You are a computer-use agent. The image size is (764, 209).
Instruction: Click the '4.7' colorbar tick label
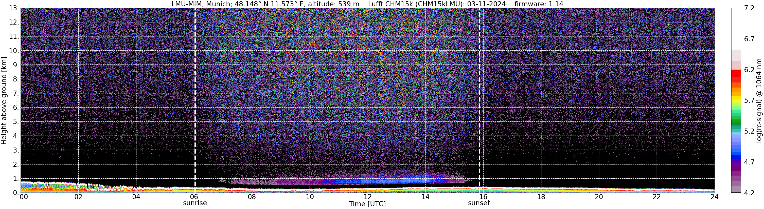pyautogui.click(x=749, y=162)
